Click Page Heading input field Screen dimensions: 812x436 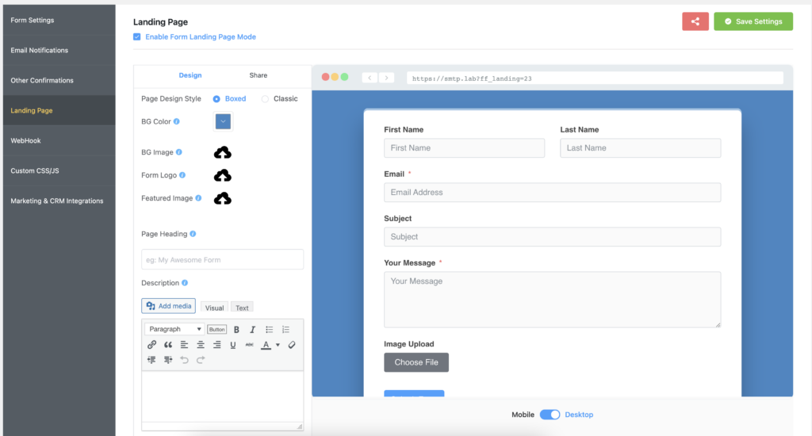coord(222,259)
